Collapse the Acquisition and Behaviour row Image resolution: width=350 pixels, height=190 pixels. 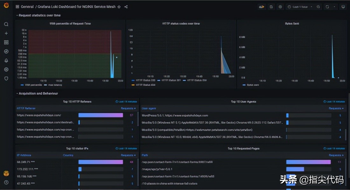(x=38, y=93)
